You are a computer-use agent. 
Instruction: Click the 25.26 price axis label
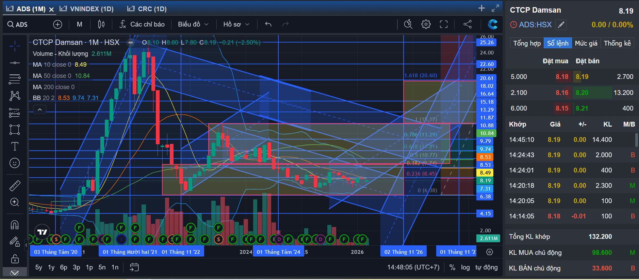coord(487,43)
